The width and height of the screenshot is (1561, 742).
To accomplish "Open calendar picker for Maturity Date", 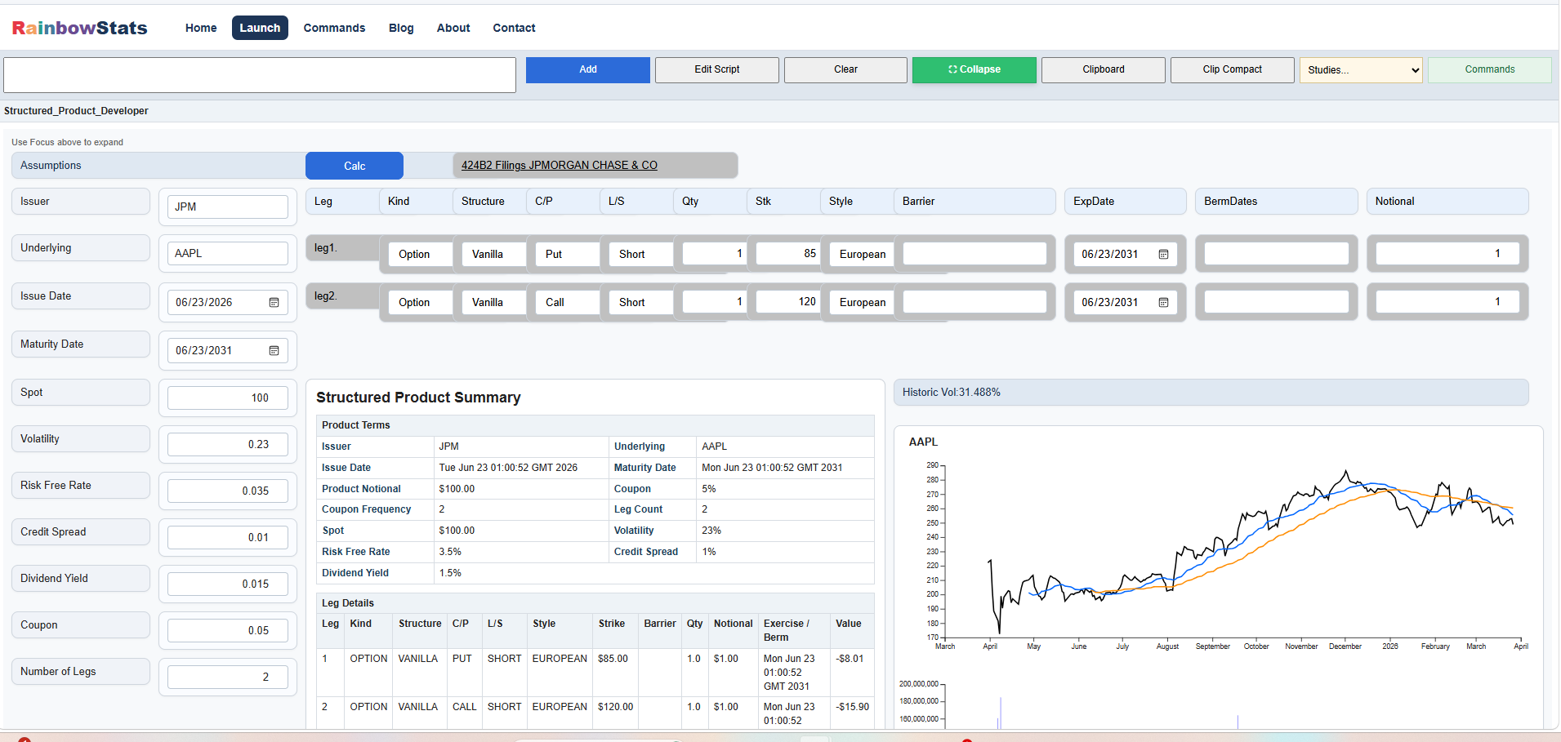I will 274,350.
